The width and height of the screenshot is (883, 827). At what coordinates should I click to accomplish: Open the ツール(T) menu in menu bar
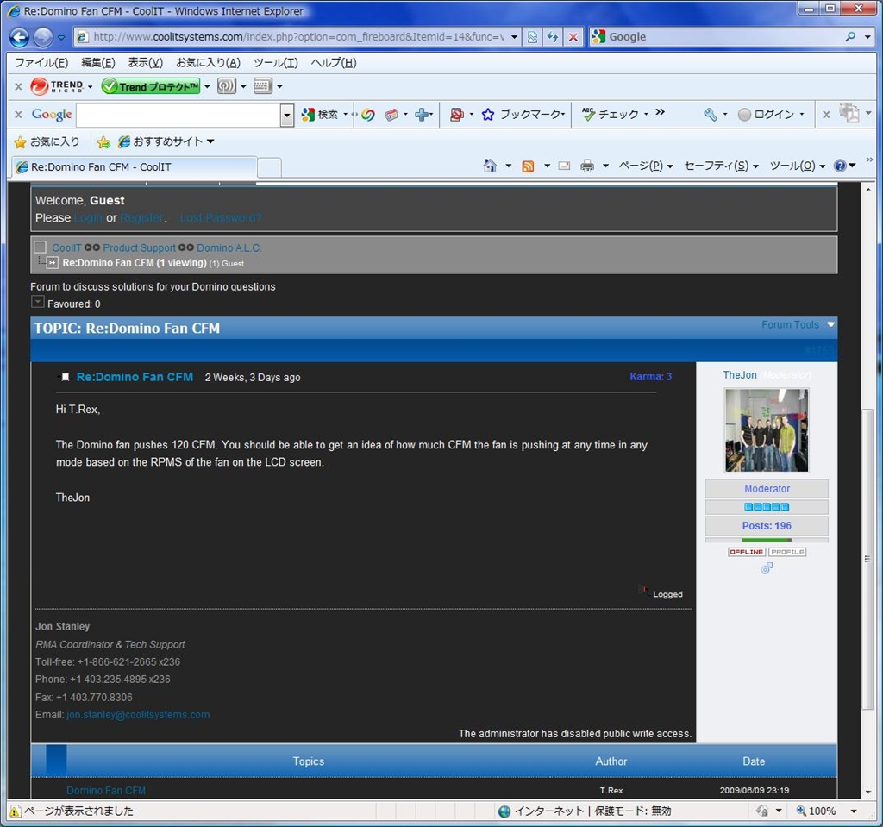(x=275, y=63)
